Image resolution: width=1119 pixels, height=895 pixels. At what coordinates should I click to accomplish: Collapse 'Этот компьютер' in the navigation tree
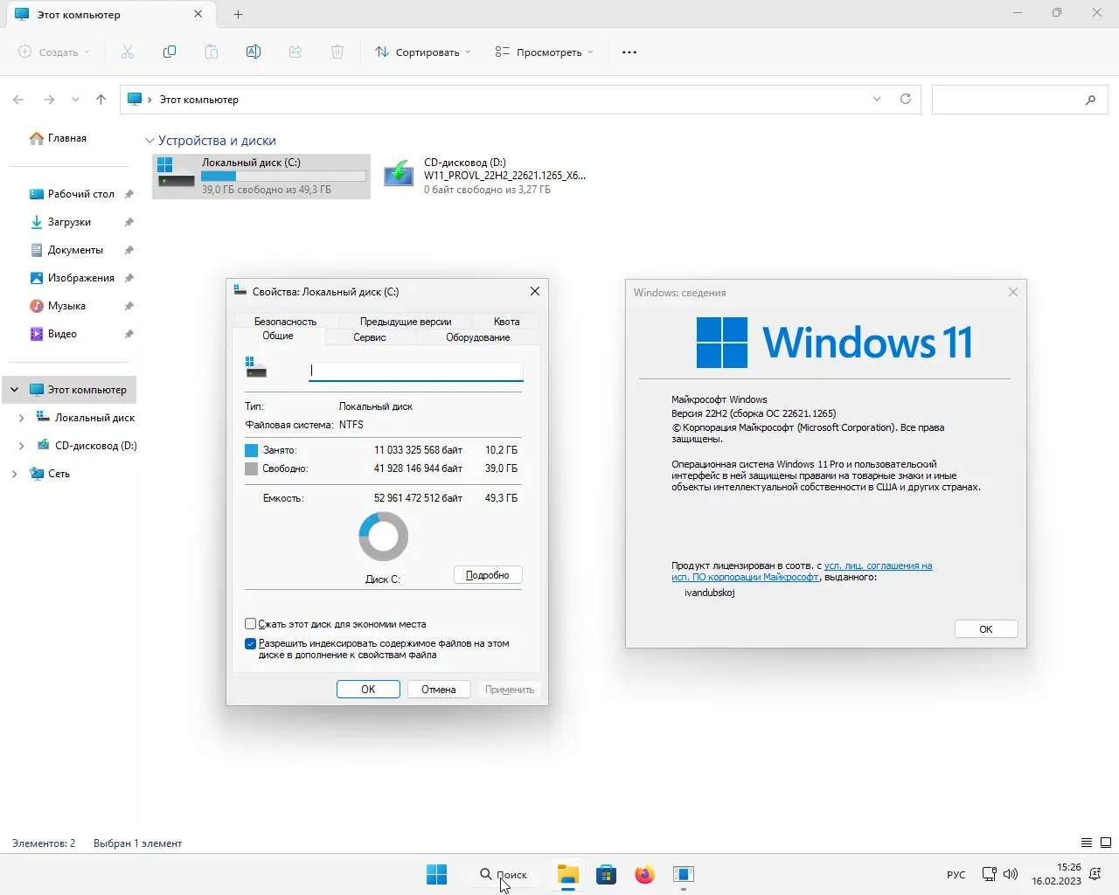point(15,390)
